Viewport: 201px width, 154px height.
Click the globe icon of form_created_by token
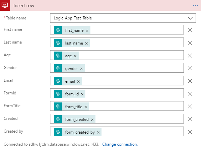(x=58, y=132)
